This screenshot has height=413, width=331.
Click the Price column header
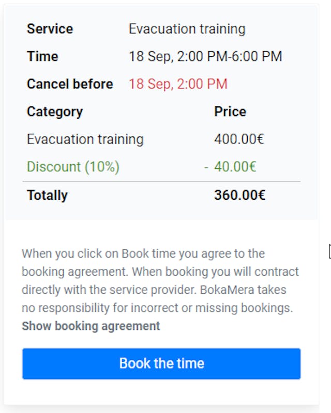230,112
